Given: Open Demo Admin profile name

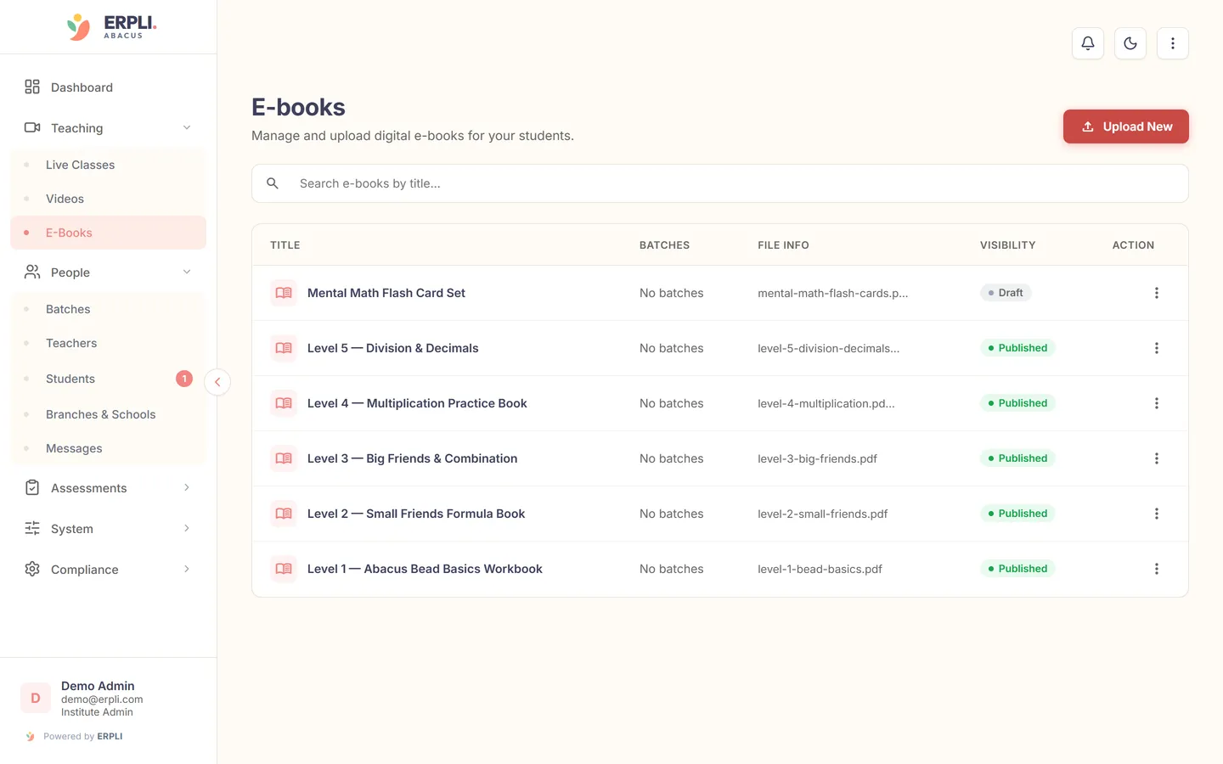Looking at the screenshot, I should click(x=98, y=686).
